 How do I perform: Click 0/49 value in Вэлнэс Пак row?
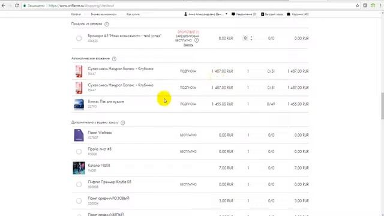[x=271, y=104]
